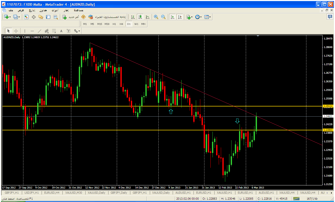The width and height of the screenshot is (335, 202).
Task: Switch to M1 timeframe
Action: (x=85, y=24)
